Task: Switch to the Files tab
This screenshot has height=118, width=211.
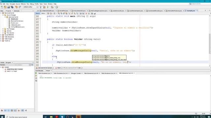Action: [x=2, y=11]
